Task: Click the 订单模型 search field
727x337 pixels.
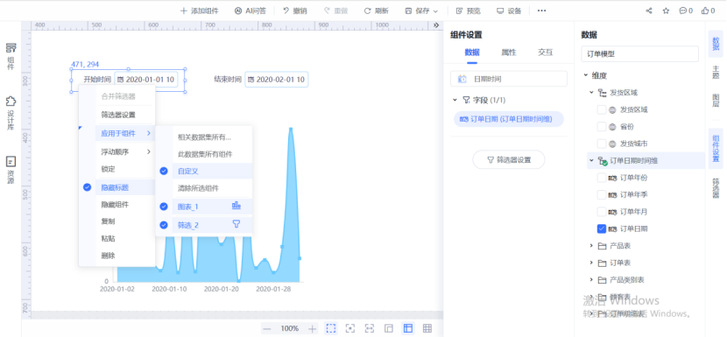Action: 639,53
